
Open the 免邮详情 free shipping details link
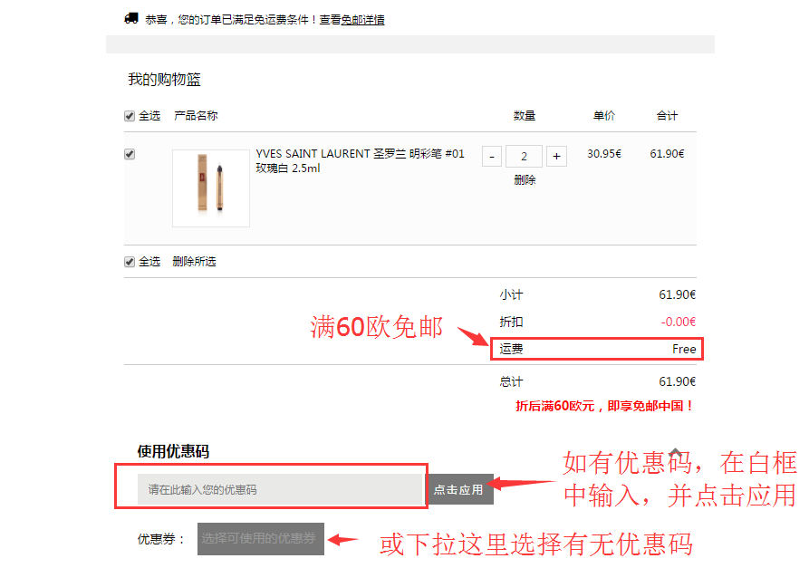pyautogui.click(x=362, y=20)
